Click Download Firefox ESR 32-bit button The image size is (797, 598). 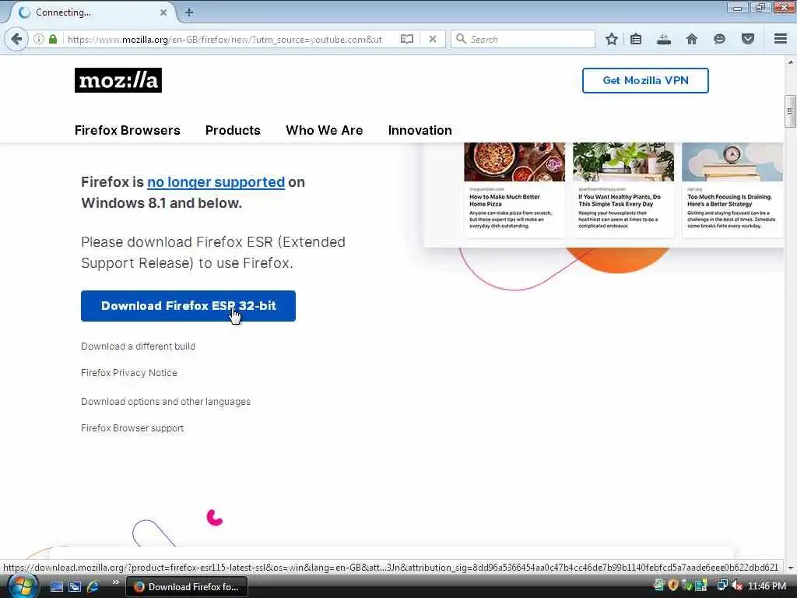pos(188,305)
